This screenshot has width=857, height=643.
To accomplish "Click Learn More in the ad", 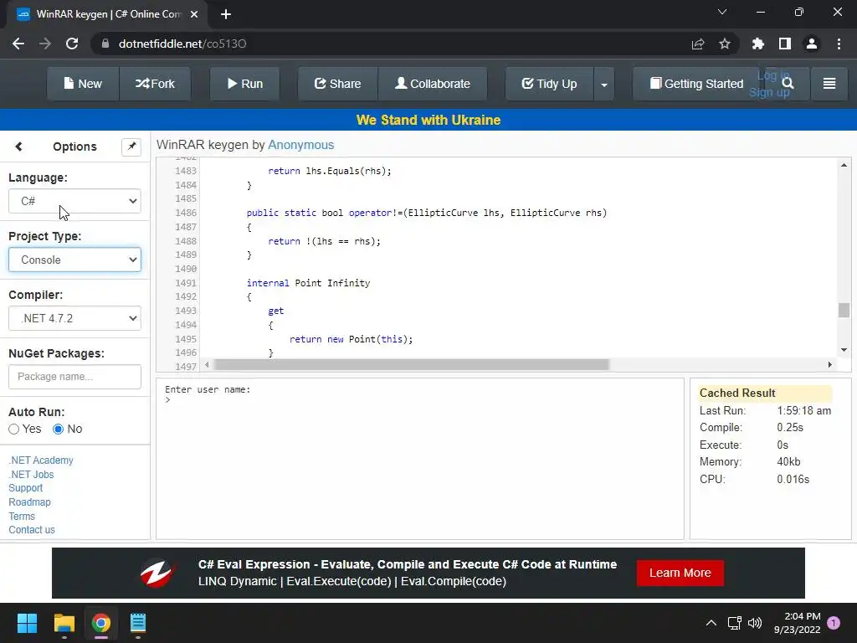I will click(680, 573).
